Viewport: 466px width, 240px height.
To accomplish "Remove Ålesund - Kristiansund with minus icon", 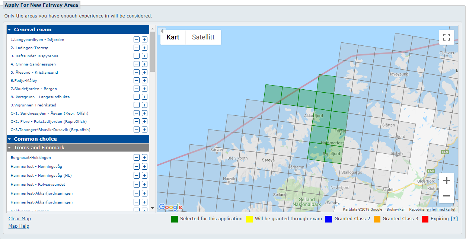I will click(137, 73).
